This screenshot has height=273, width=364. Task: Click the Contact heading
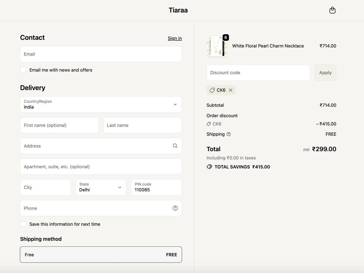[x=32, y=37]
